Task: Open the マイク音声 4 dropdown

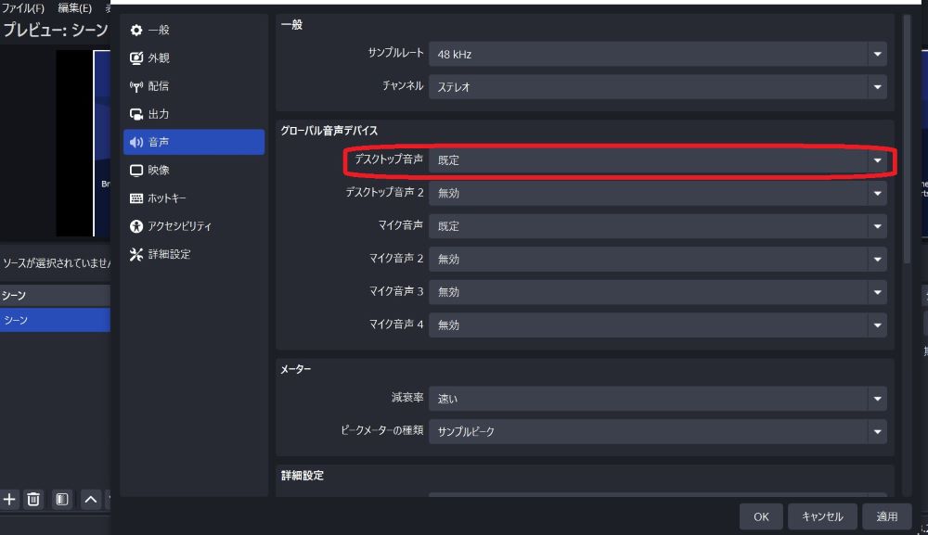Action: click(x=658, y=325)
